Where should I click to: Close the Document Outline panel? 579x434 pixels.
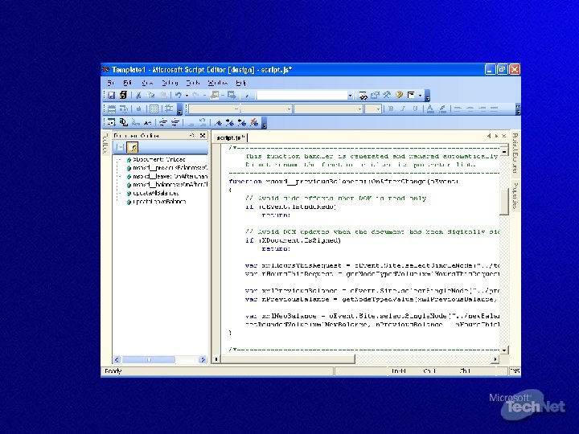(203, 136)
